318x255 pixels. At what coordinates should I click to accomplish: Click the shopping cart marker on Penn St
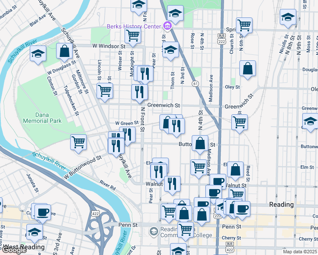185,229
